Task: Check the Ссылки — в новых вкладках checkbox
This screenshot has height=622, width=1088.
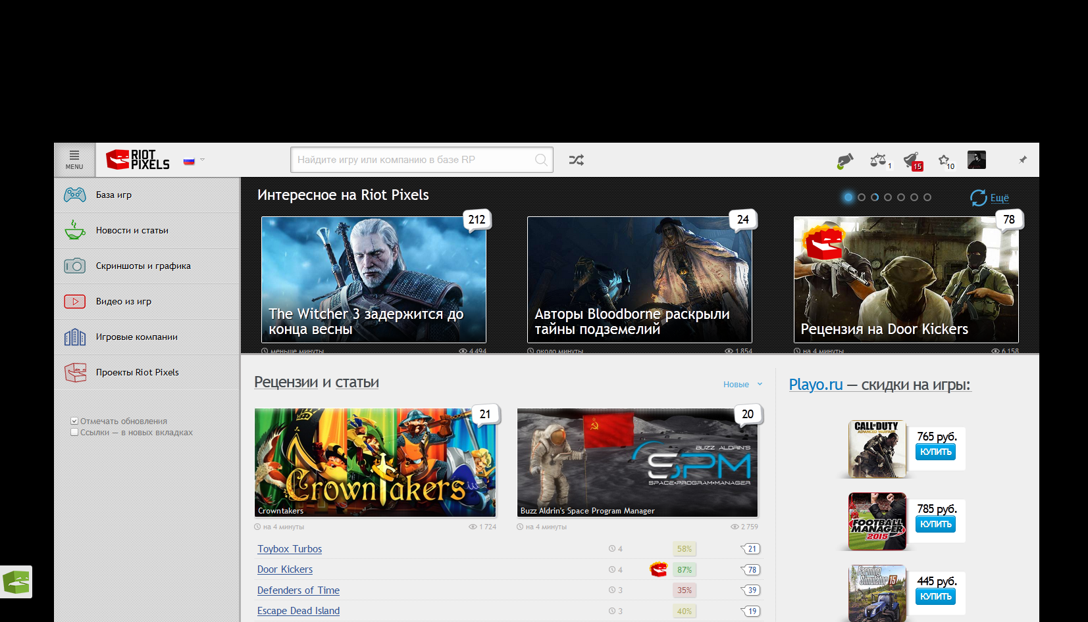Action: pyautogui.click(x=74, y=432)
